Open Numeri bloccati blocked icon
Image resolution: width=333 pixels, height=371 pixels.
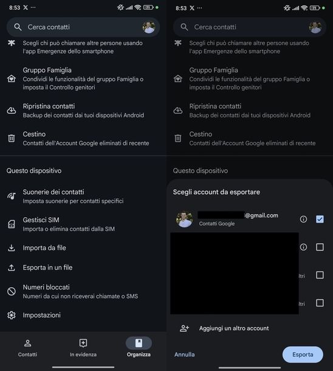(12, 291)
